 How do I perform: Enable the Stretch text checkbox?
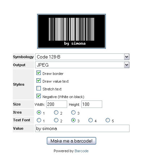pyautogui.click(x=38, y=88)
